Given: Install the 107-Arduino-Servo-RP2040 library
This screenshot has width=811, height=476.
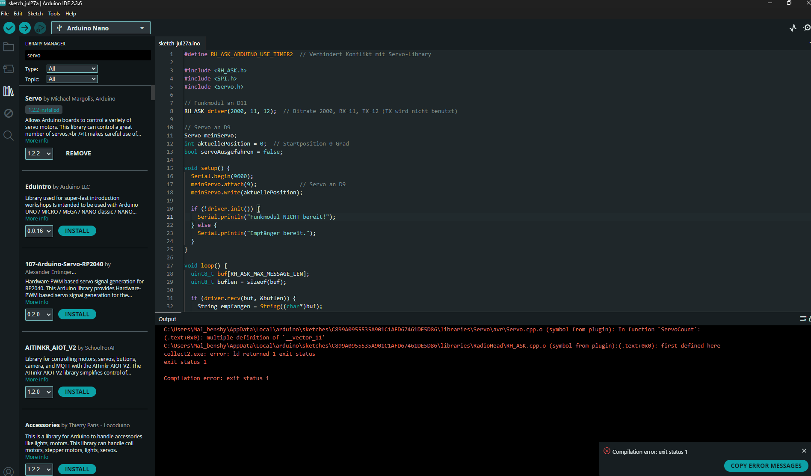Looking at the screenshot, I should (x=77, y=314).
